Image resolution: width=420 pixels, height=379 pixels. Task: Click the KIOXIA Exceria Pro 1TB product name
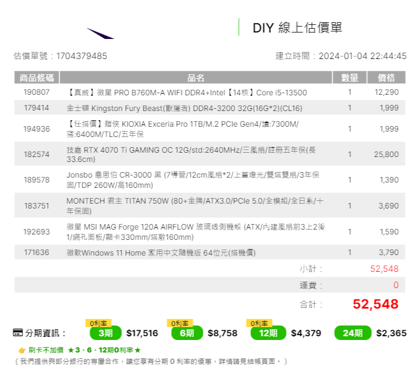tap(183, 129)
